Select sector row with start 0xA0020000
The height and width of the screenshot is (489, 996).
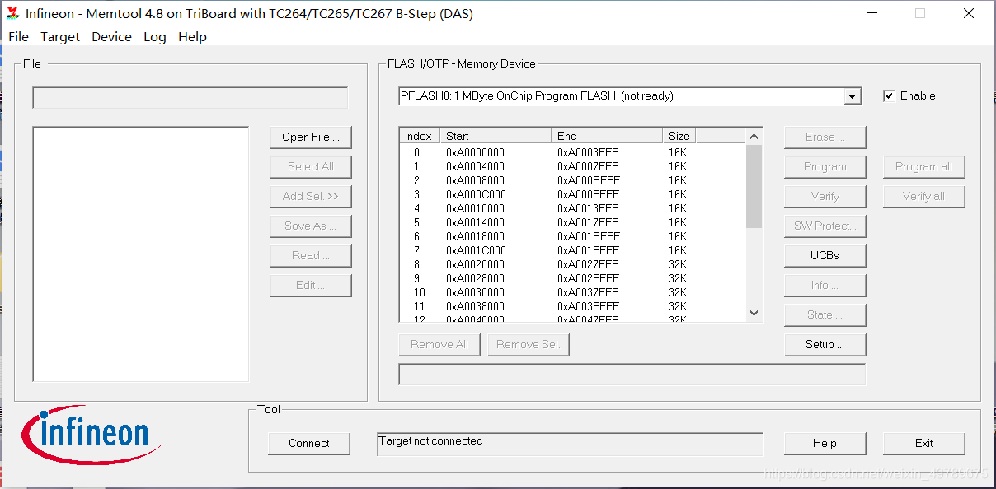[573, 265]
